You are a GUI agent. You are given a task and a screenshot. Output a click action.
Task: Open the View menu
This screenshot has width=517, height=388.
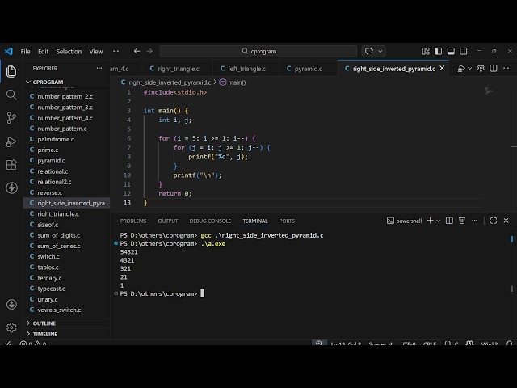click(x=96, y=51)
